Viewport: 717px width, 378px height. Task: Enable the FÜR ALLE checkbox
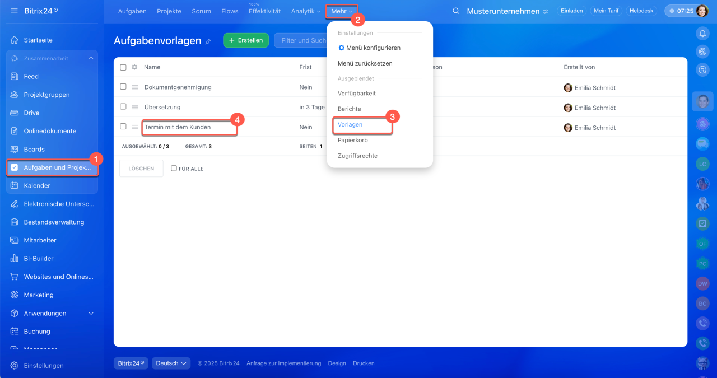(174, 168)
